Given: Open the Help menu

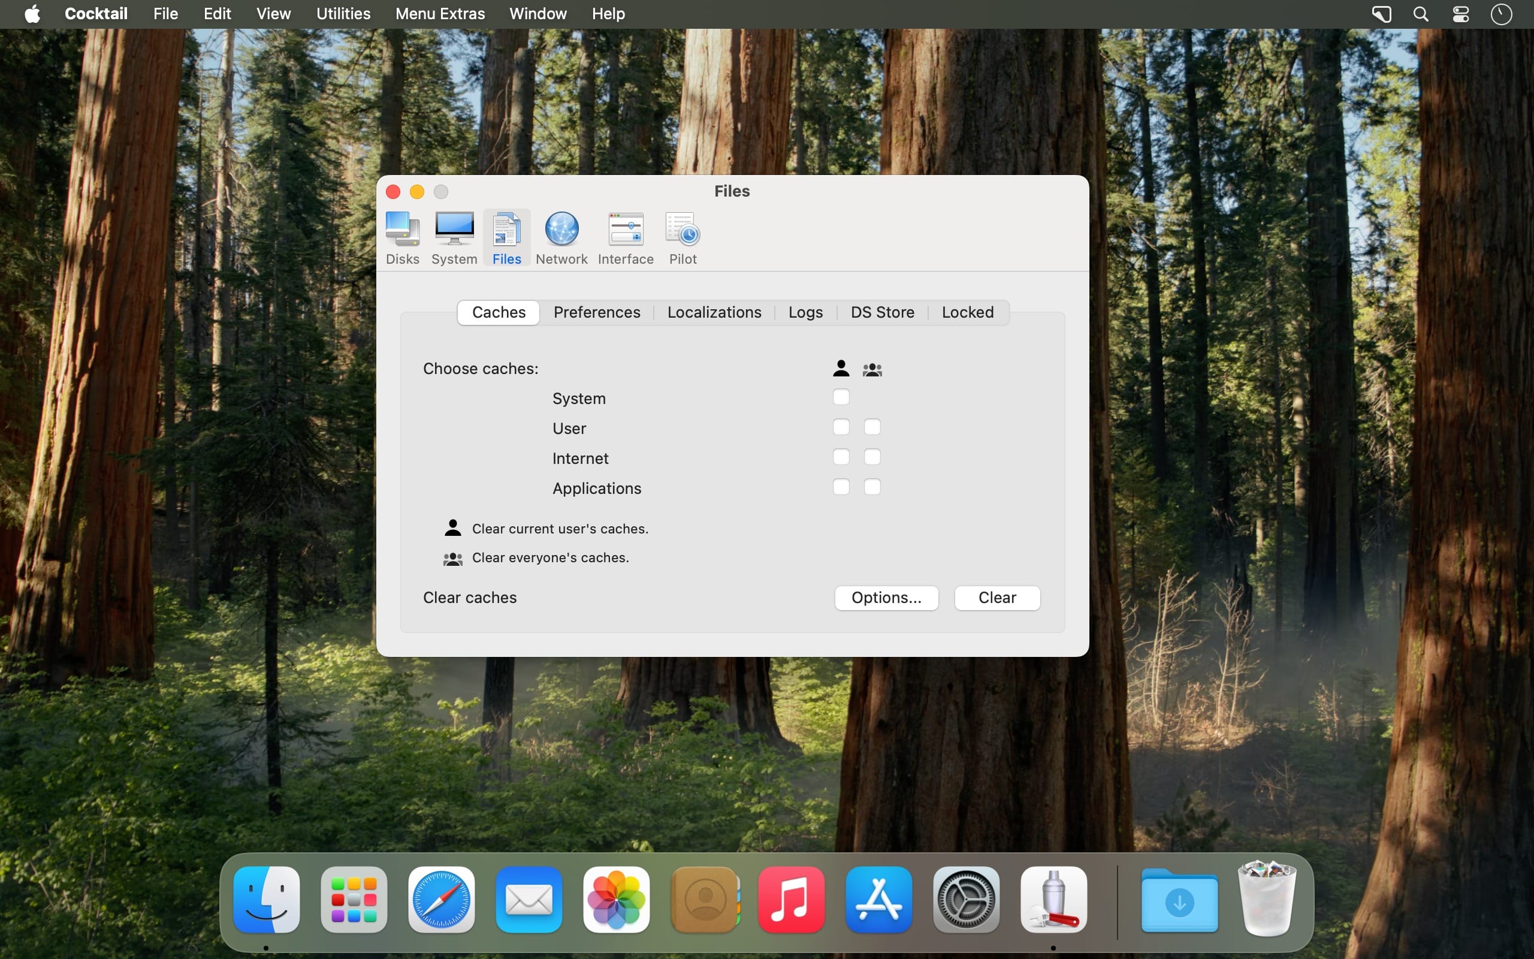Looking at the screenshot, I should tap(608, 13).
